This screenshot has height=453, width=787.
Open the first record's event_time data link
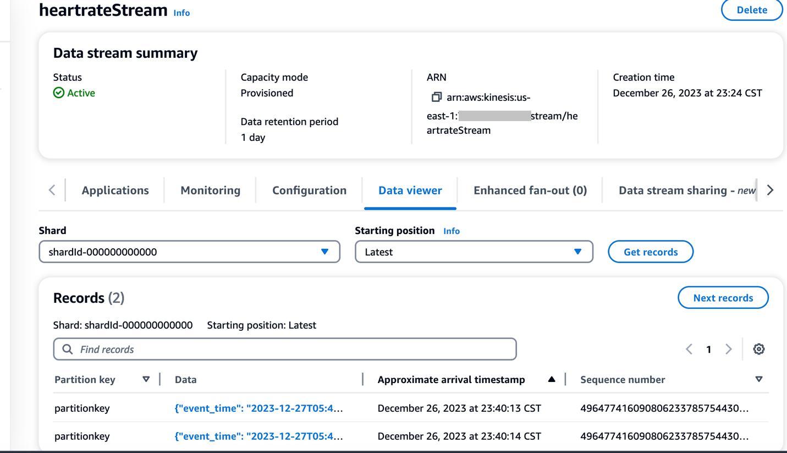coord(258,408)
